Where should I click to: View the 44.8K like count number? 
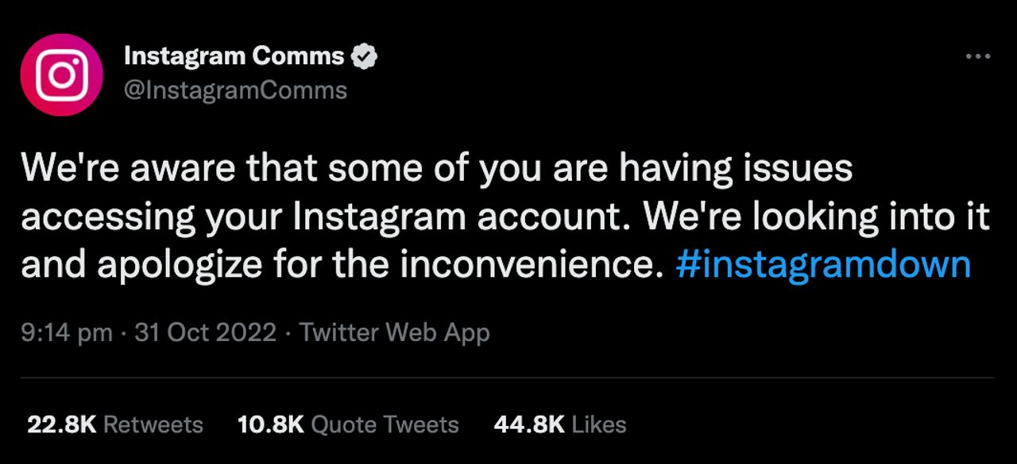coord(529,424)
